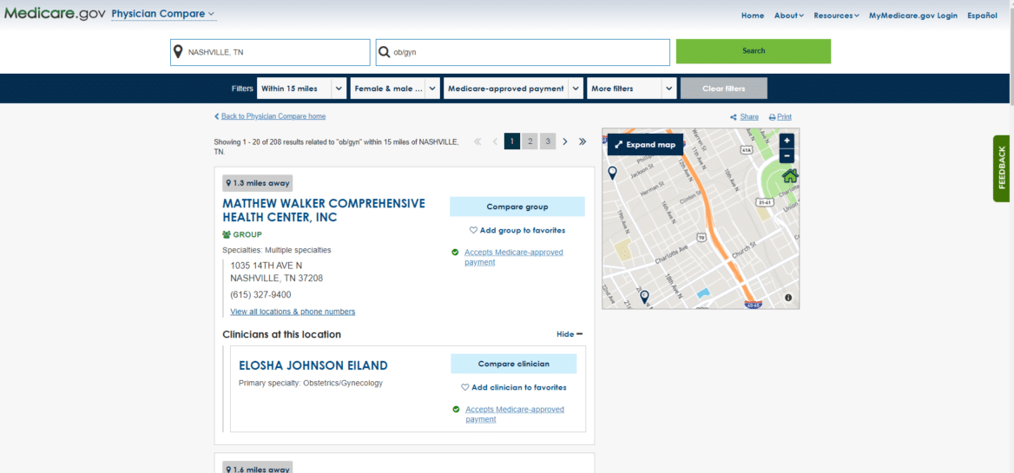Click the address 1035 14TH AVE N

(x=267, y=266)
